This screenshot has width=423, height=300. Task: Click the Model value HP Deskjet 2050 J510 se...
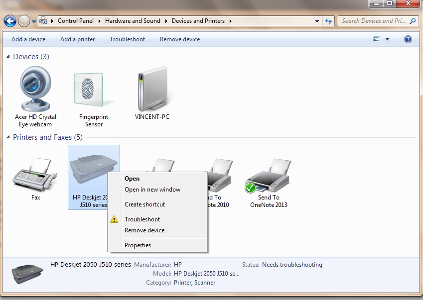[x=207, y=274]
